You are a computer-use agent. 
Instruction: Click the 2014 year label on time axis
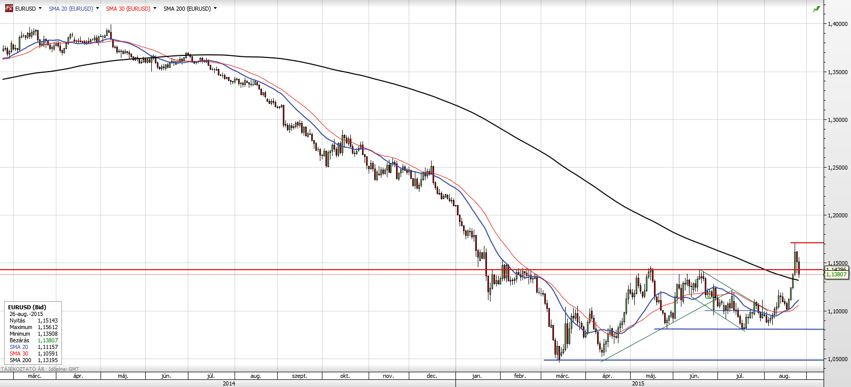(x=229, y=383)
